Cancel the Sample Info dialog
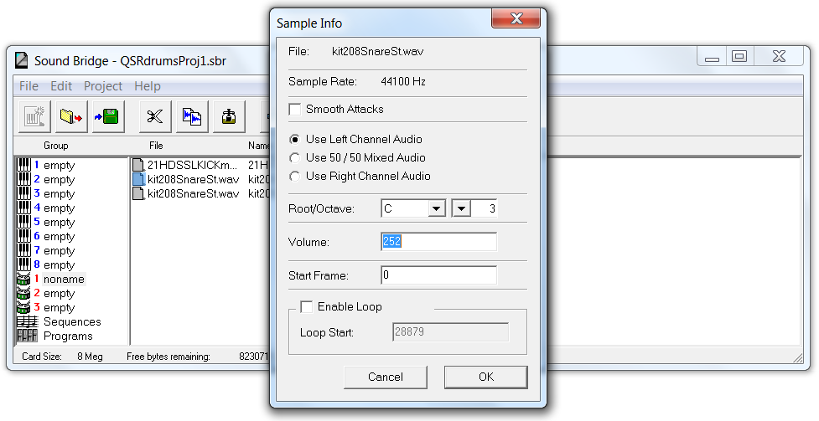The width and height of the screenshot is (819, 421). [386, 377]
